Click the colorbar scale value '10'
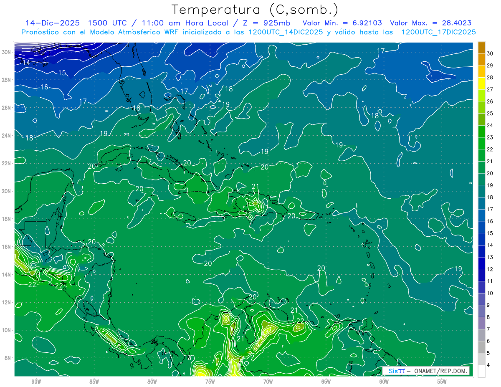Viewport: 501px width, 387px height. [490, 293]
